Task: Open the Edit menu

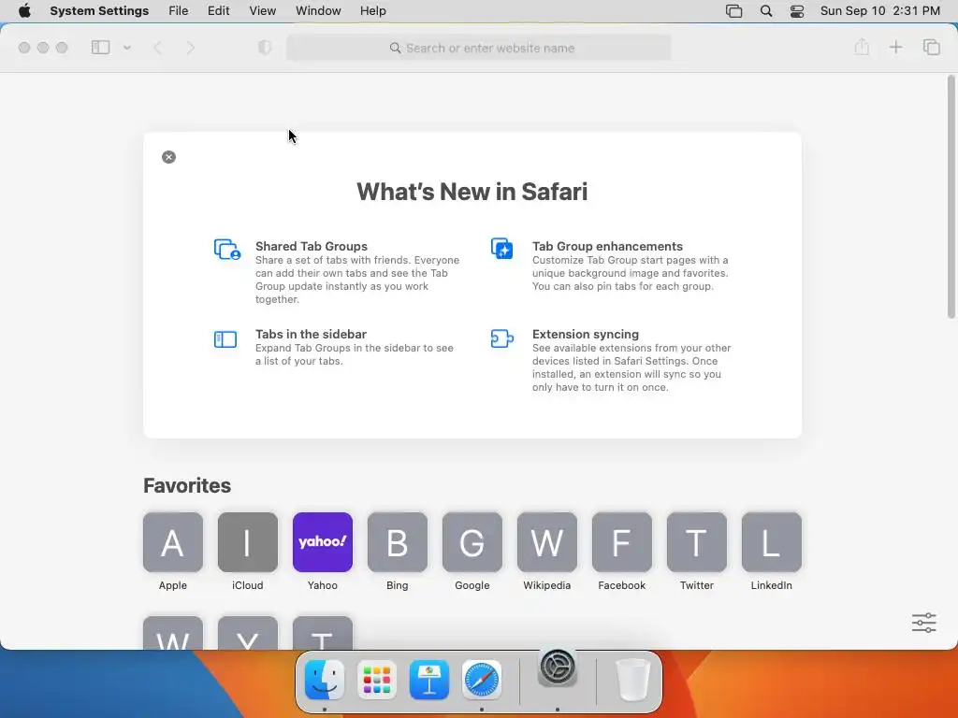Action: (219, 11)
